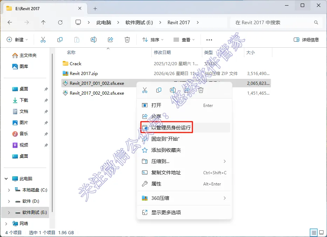Select 打开 in the context menu
The height and width of the screenshot is (237, 327).
tap(184, 106)
